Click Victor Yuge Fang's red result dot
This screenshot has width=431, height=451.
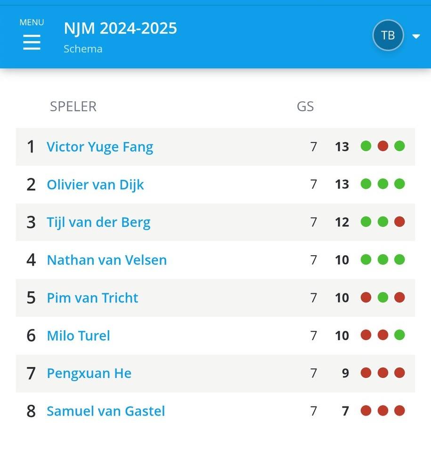click(383, 146)
